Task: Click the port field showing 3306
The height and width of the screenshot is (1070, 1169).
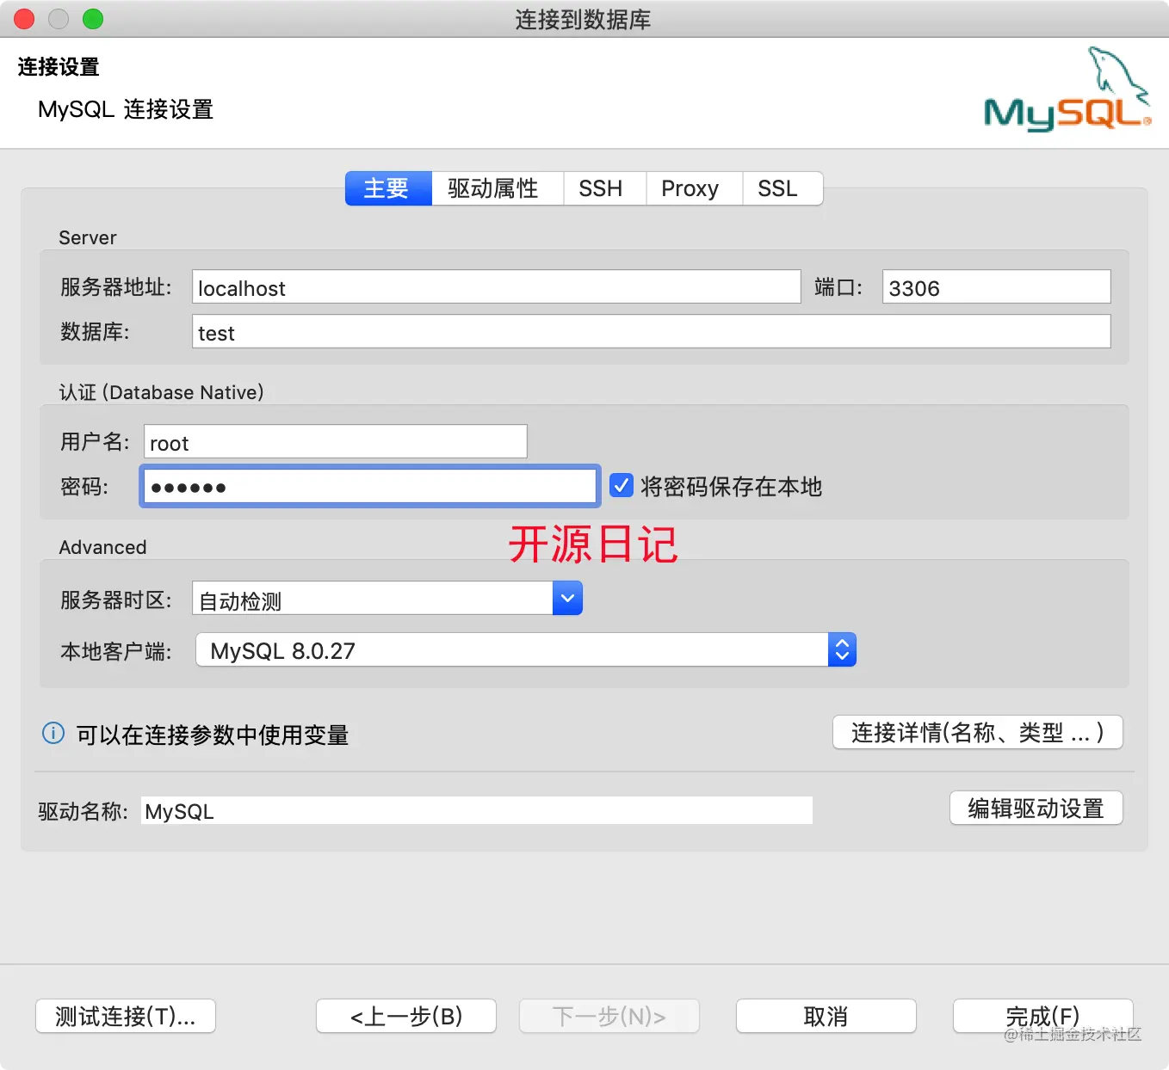Action: tap(996, 286)
